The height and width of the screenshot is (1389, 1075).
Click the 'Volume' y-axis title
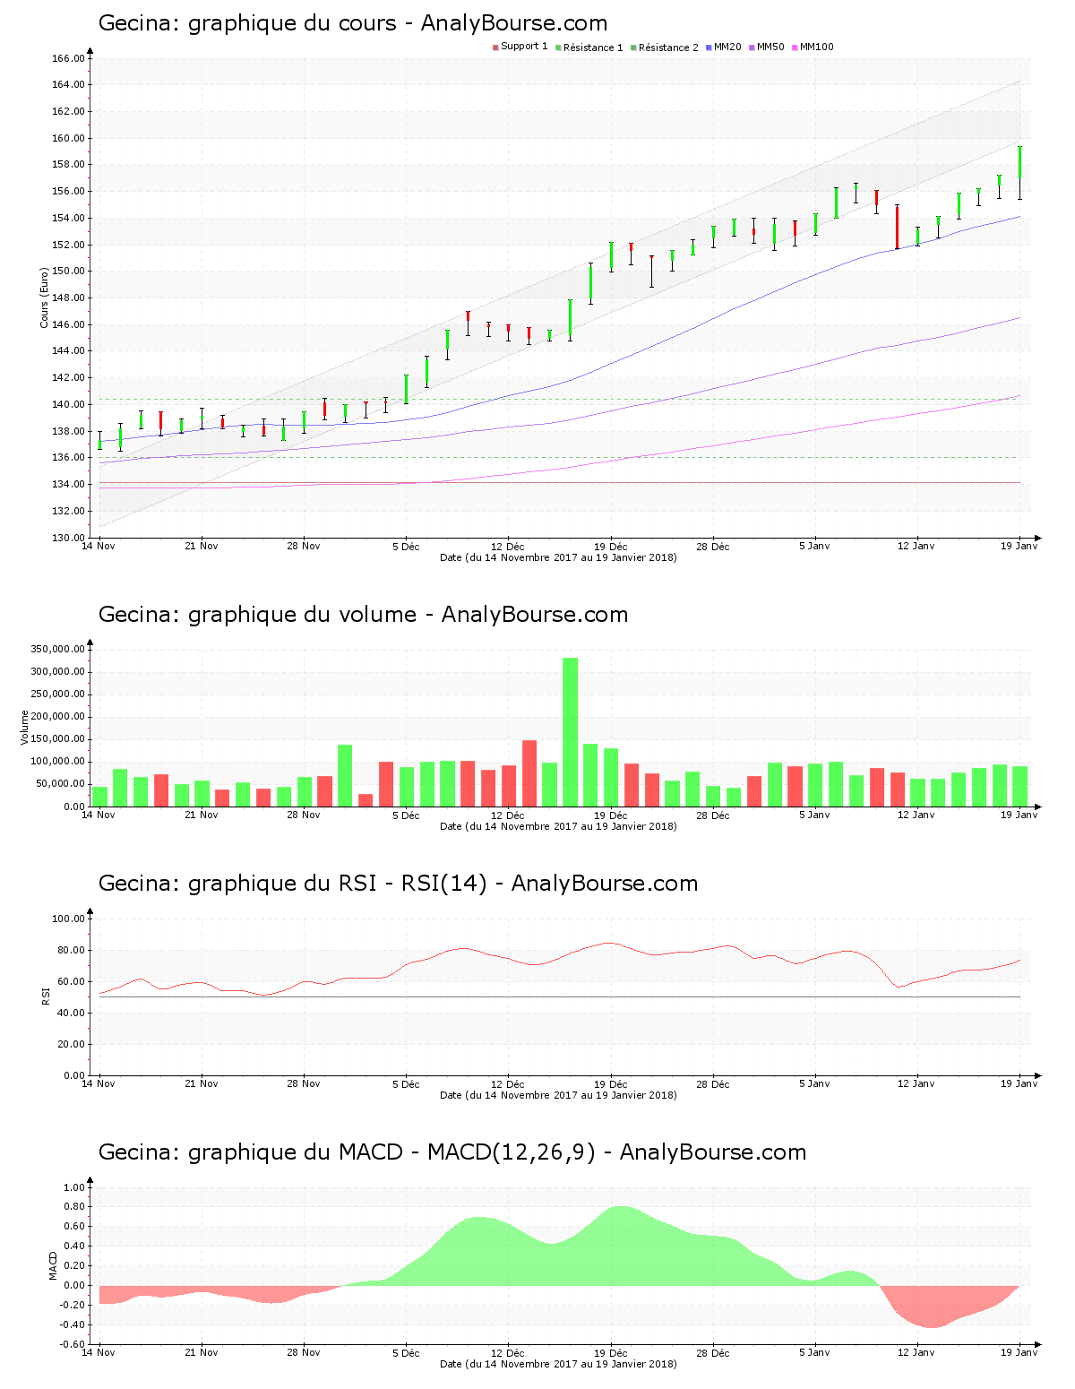click(x=24, y=727)
